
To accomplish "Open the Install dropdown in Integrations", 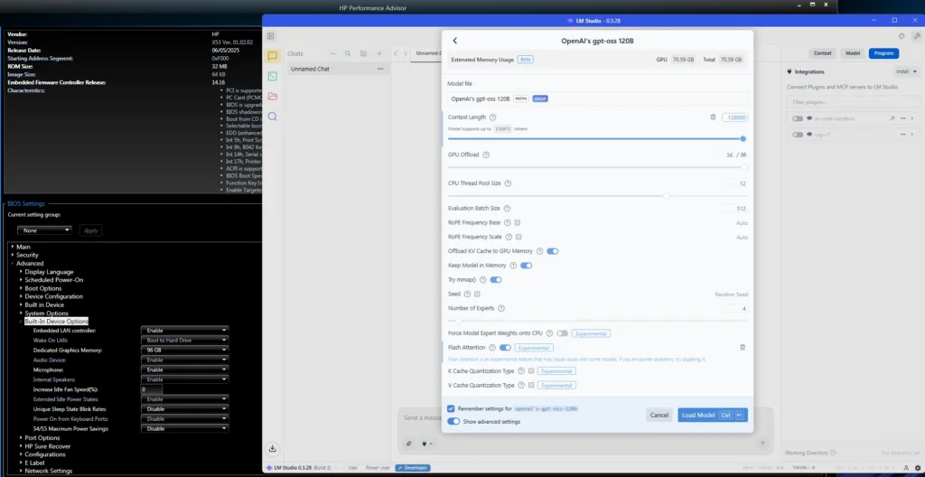I will pyautogui.click(x=903, y=71).
